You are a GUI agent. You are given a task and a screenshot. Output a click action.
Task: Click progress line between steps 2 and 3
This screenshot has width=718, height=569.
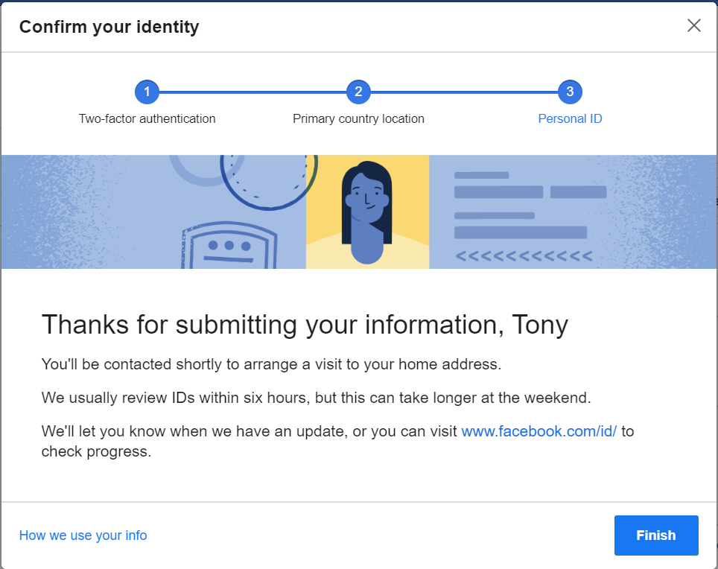(464, 92)
